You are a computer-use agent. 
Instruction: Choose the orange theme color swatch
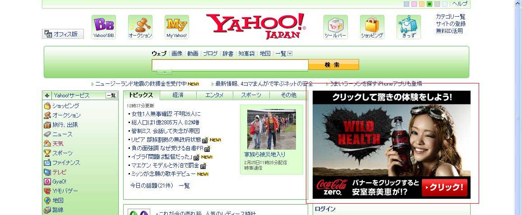(x=422, y=4)
